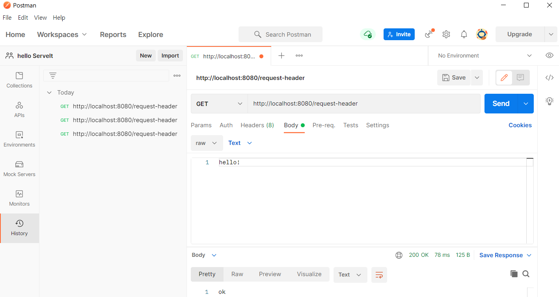
Task: Open the Edit menu
Action: [x=23, y=18]
